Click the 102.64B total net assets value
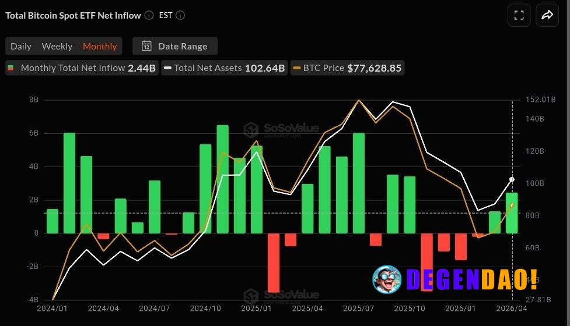The width and height of the screenshot is (570, 326). [x=265, y=68]
